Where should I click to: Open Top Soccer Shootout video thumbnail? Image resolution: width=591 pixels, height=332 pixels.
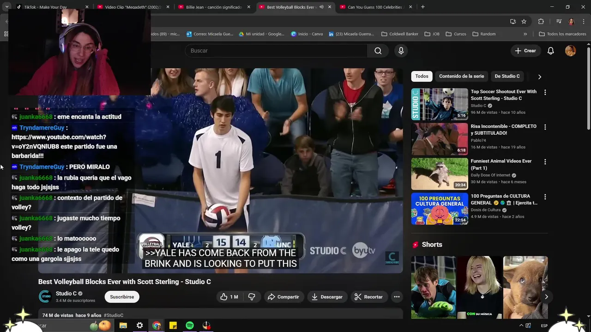[x=440, y=104]
